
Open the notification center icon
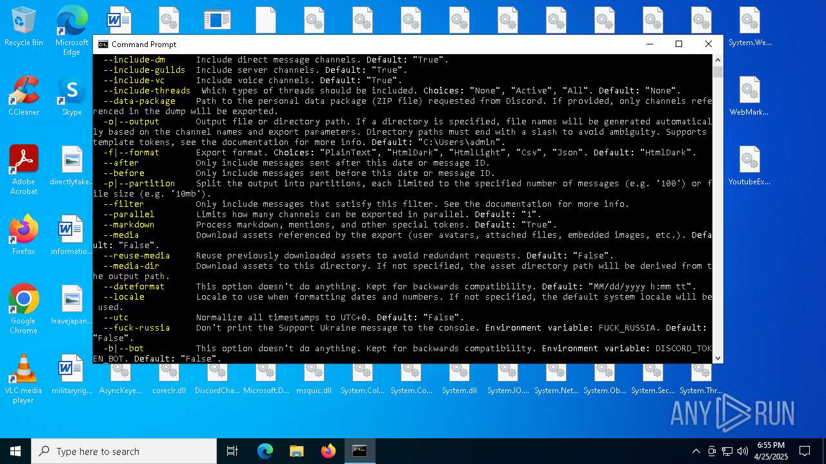pos(805,451)
